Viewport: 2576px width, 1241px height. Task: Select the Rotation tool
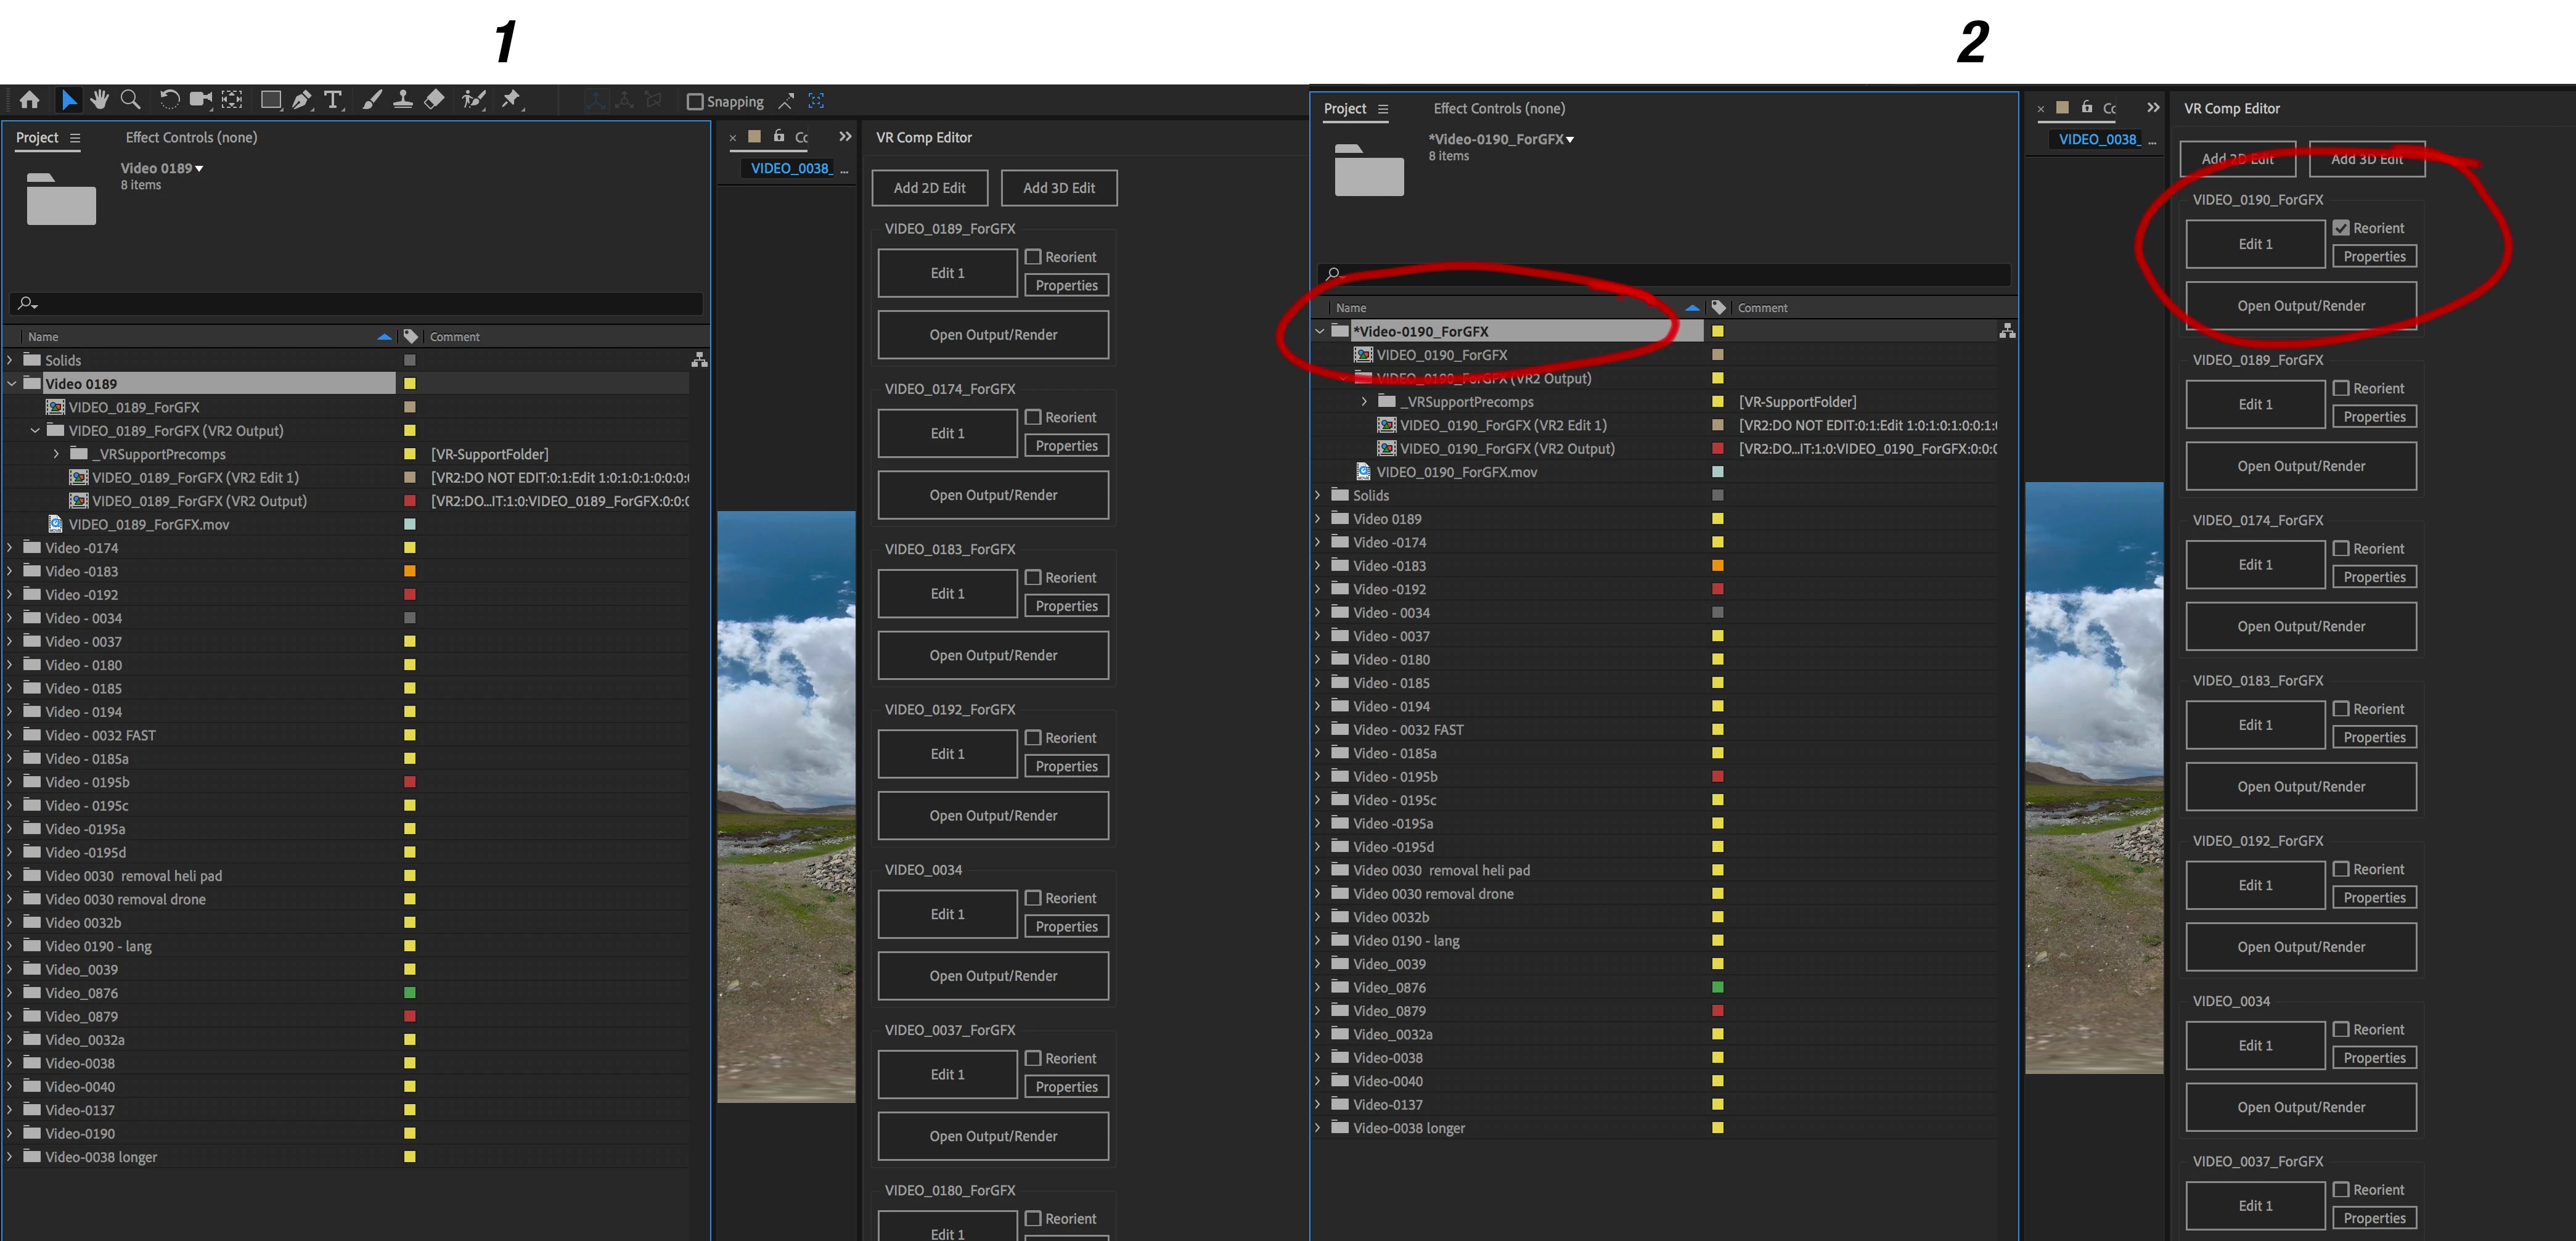point(169,100)
